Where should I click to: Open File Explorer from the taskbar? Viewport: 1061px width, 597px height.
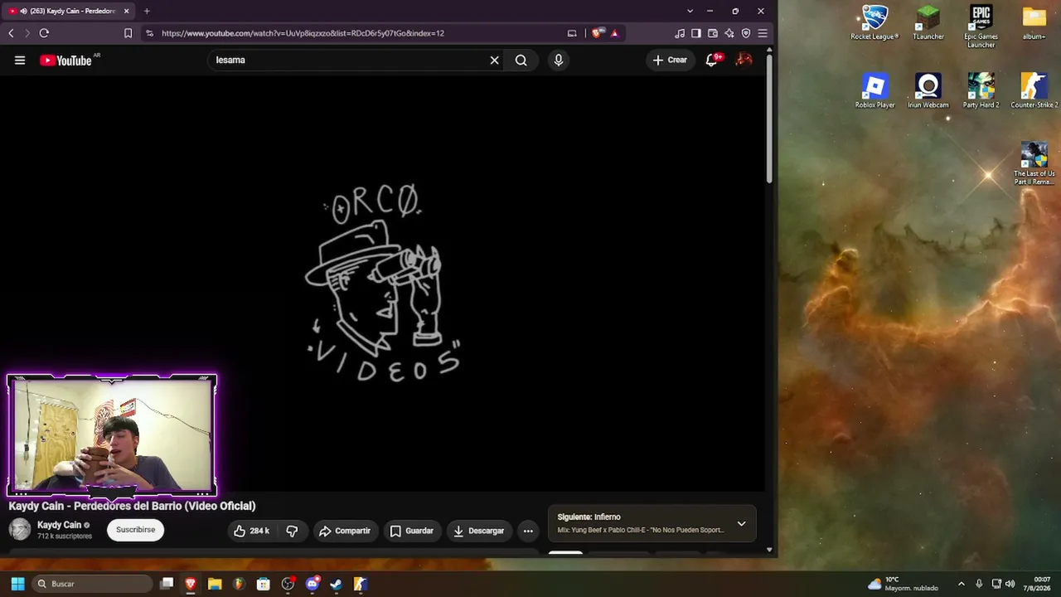[215, 584]
